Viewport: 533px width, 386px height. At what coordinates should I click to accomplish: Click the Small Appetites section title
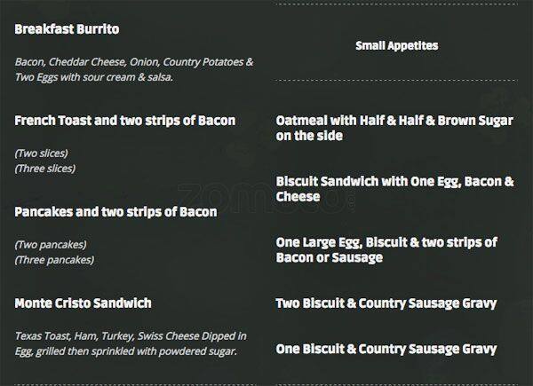[396, 45]
